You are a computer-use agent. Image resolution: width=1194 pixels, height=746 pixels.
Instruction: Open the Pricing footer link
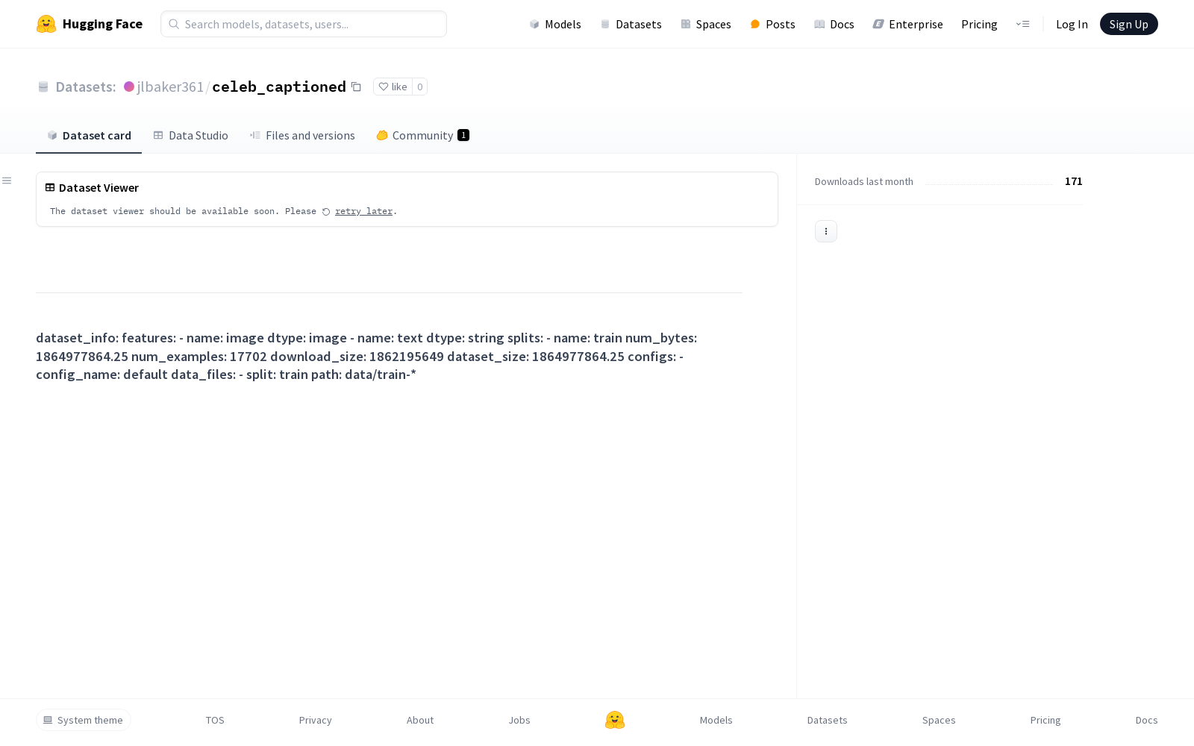point(1045,720)
